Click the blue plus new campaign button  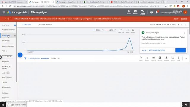[20, 55]
